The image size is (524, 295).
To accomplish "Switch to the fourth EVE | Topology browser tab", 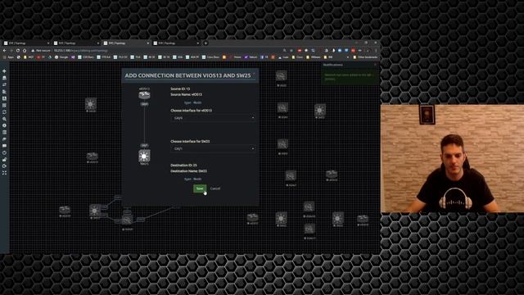I will (176, 43).
